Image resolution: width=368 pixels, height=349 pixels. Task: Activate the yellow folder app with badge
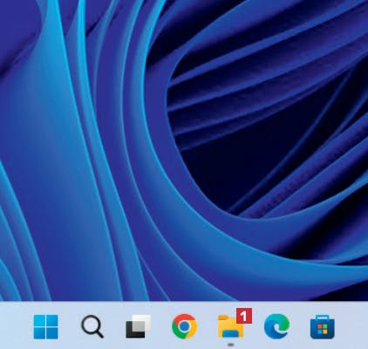tap(231, 326)
